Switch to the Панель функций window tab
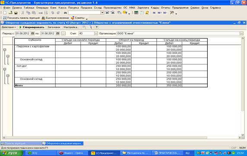 click(x=21, y=144)
